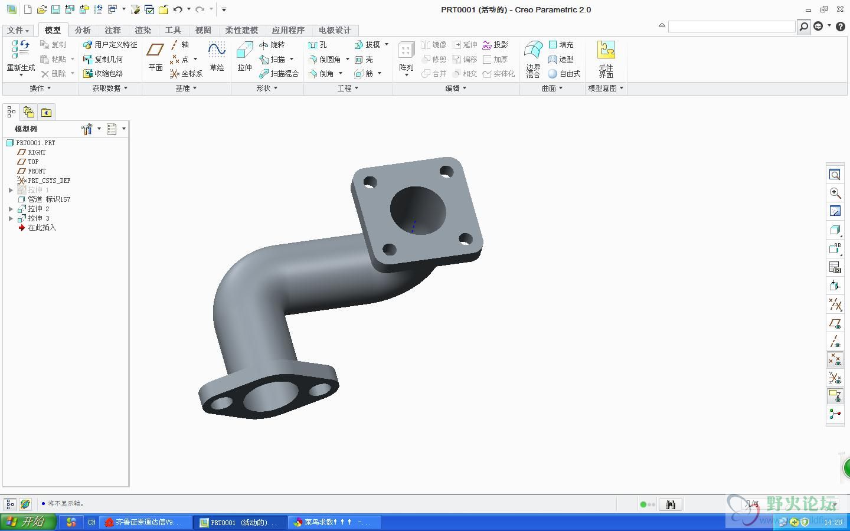Open the Round (倒圆角) dropdown arrow

pyautogui.click(x=348, y=59)
